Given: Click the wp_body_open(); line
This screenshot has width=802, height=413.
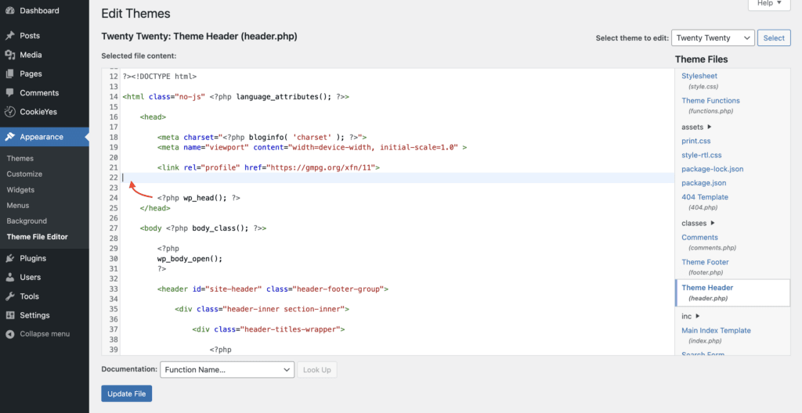Looking at the screenshot, I should point(190,259).
